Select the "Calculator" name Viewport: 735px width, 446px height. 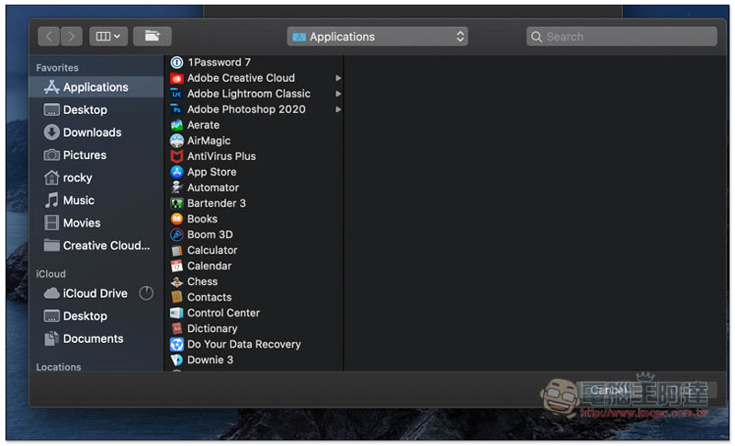click(x=212, y=250)
